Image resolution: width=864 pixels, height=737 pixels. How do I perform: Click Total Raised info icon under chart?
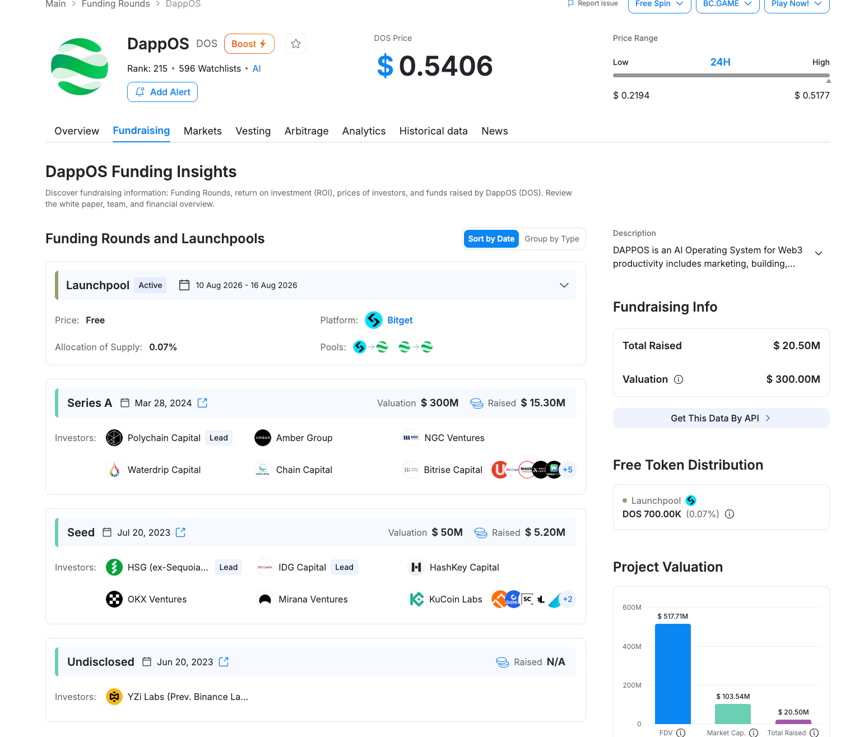click(814, 733)
